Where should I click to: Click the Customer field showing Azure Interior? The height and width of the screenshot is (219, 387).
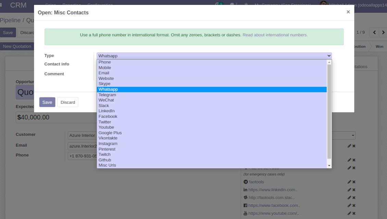(x=83, y=136)
